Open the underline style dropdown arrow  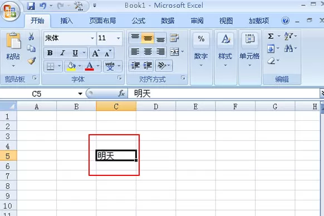(x=84, y=53)
